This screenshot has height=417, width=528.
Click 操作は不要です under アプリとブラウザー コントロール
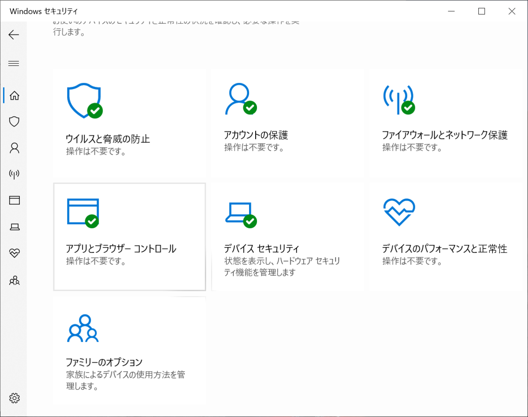pos(96,262)
